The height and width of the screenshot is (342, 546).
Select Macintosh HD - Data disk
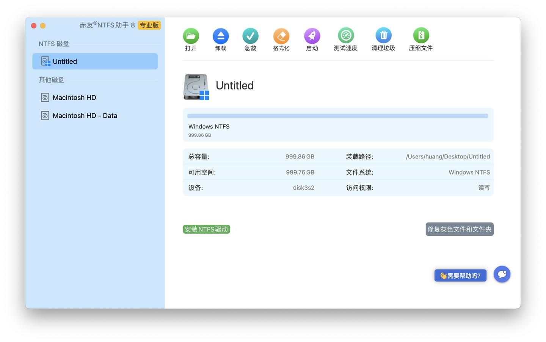pos(85,115)
